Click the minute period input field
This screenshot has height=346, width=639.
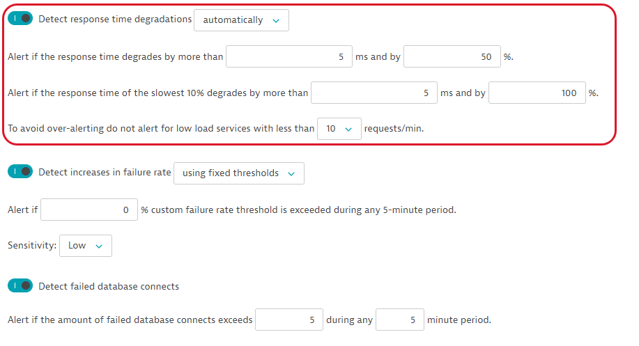click(x=399, y=320)
